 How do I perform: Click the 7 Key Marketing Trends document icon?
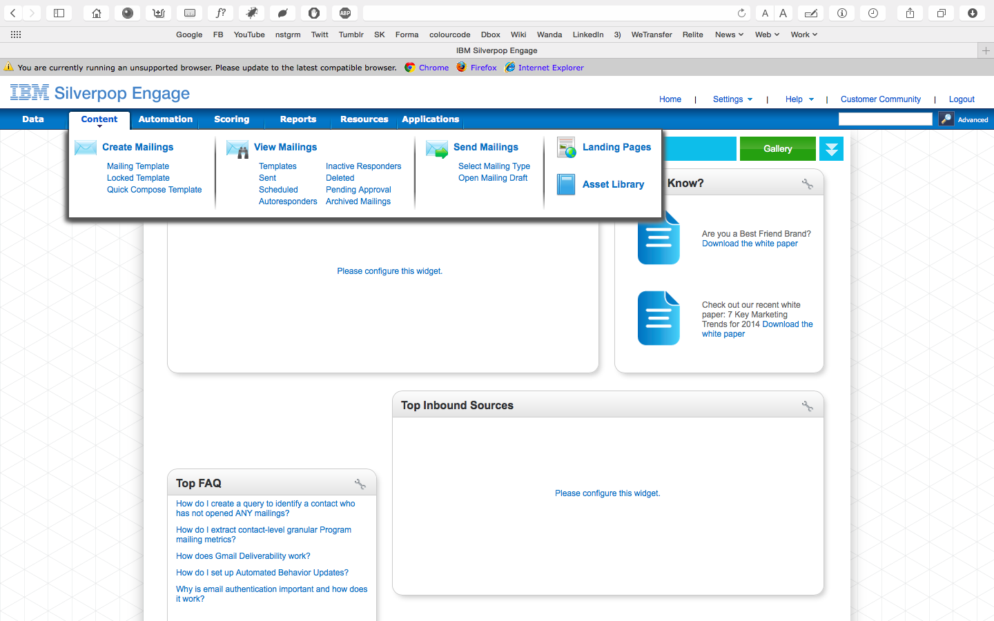(659, 318)
